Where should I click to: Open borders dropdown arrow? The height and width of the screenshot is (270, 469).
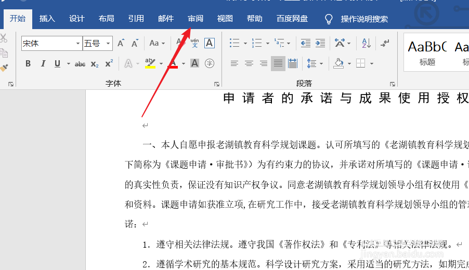(372, 64)
